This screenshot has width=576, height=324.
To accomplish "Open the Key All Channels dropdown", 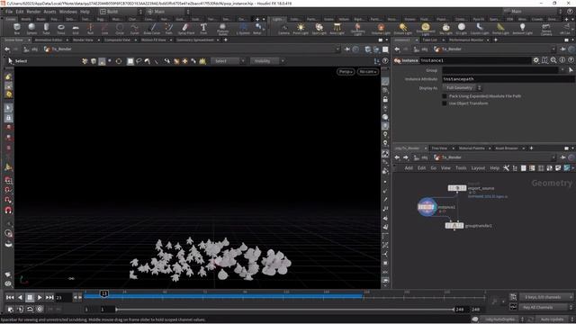I will click(546, 307).
